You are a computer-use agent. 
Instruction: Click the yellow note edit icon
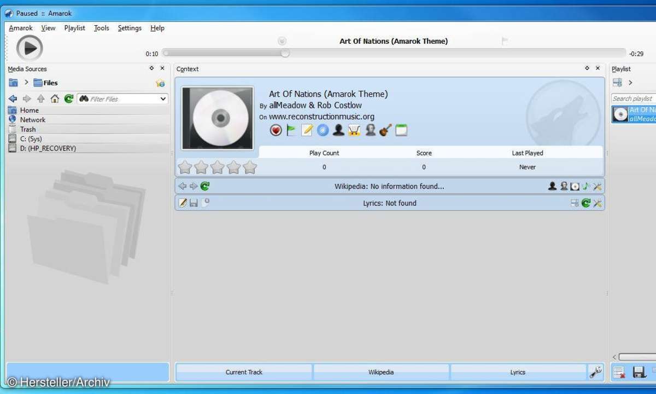tap(307, 130)
